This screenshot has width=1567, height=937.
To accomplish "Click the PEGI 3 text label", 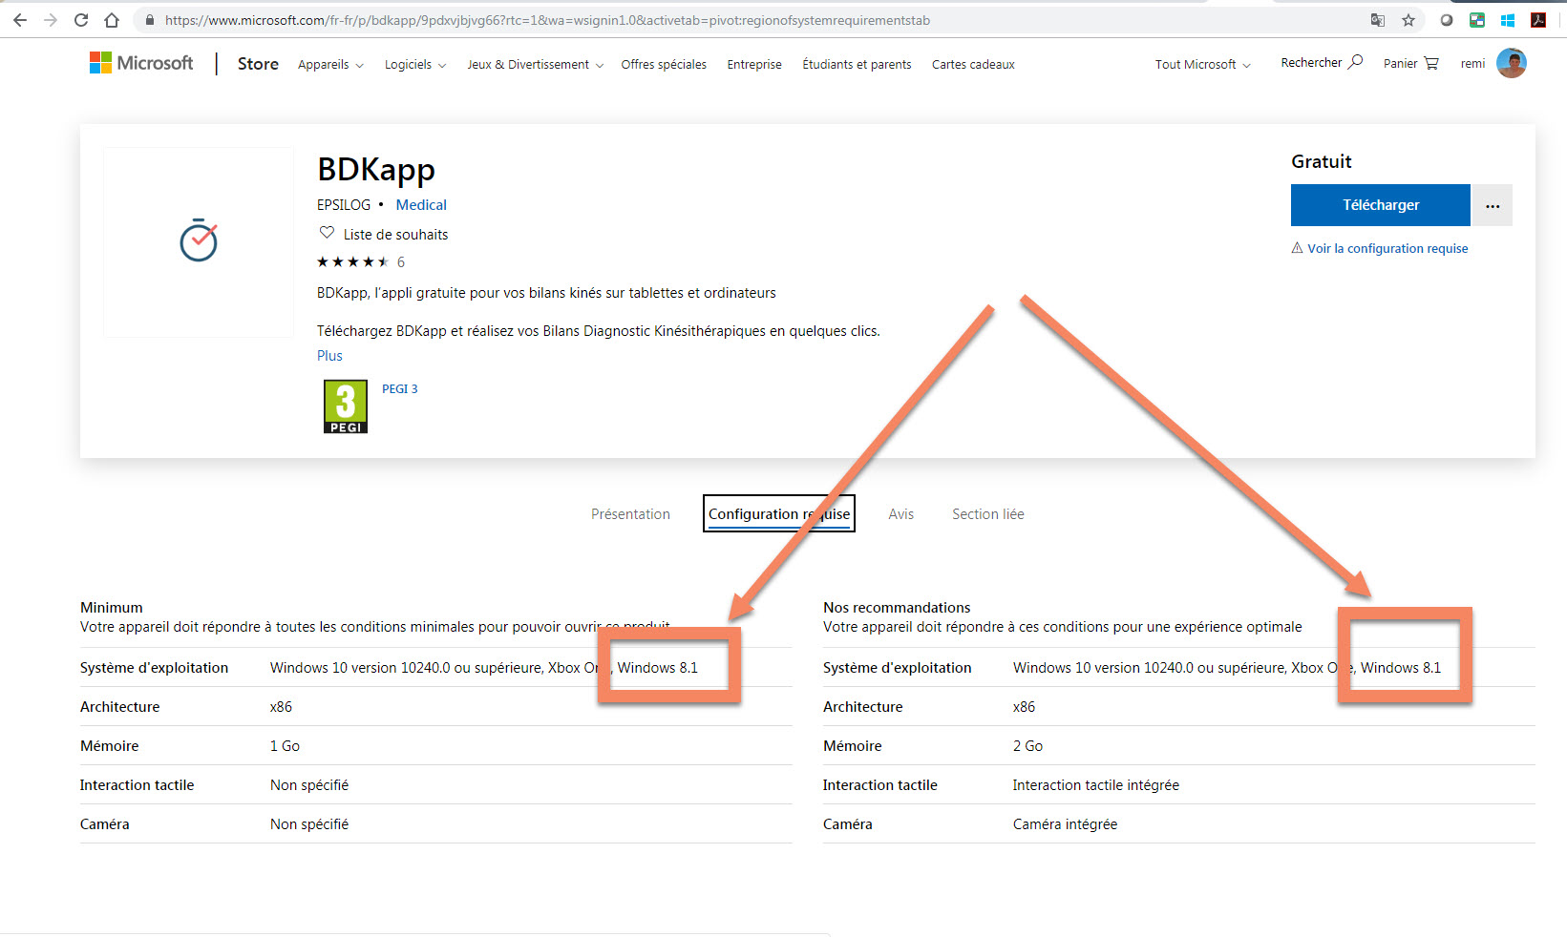I will pos(399,388).
